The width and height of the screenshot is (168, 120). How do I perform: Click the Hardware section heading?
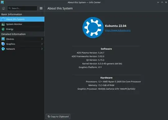click(106, 78)
